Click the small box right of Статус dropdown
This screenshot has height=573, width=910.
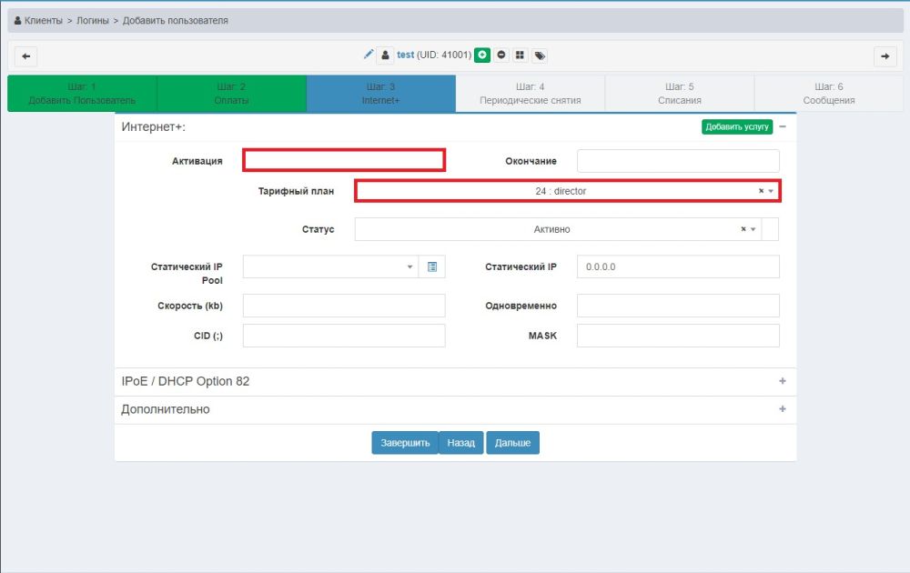click(x=770, y=229)
